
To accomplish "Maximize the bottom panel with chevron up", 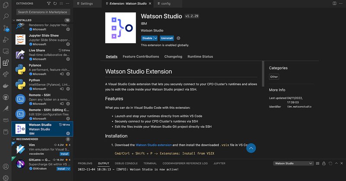I will tap(336, 163).
